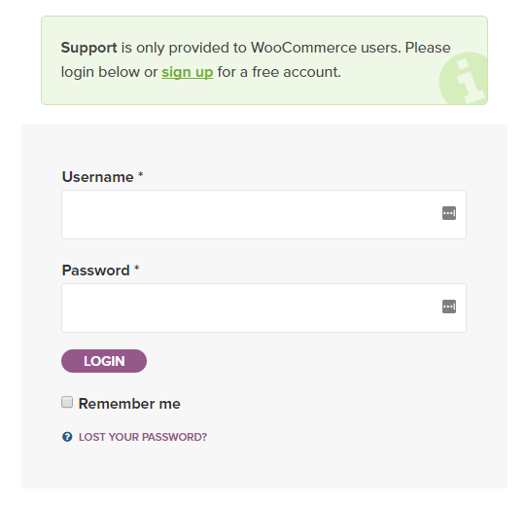Click the blue question mark help icon
The height and width of the screenshot is (506, 525).
(x=67, y=437)
